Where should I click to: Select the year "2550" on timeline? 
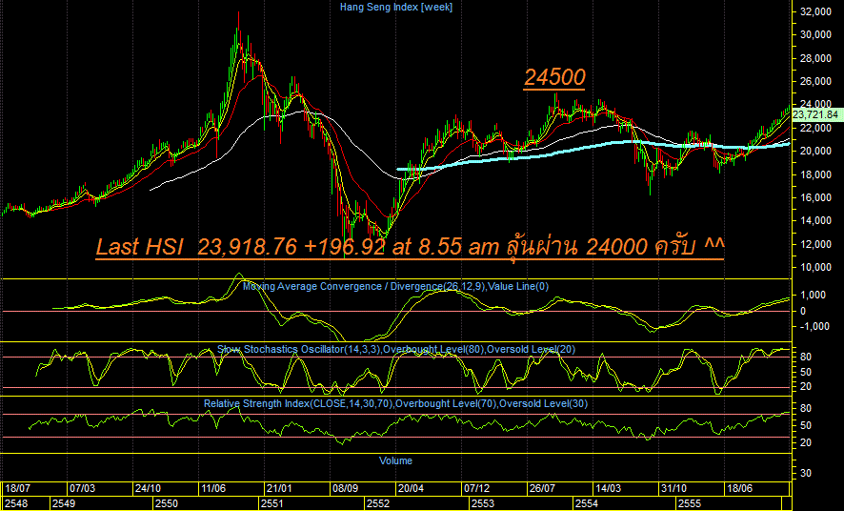pos(167,504)
